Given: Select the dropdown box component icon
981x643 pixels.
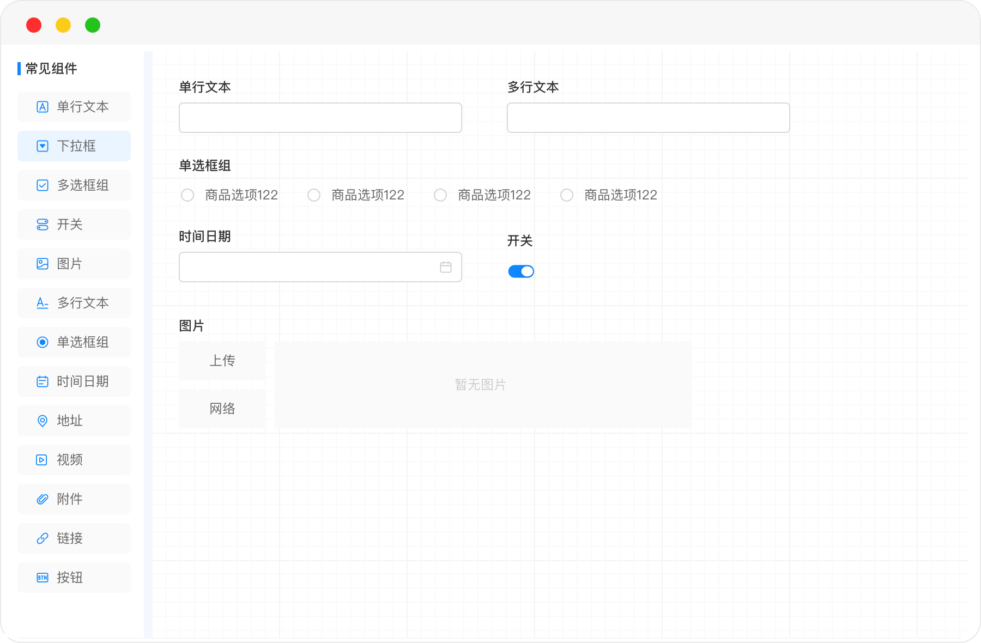Looking at the screenshot, I should [43, 146].
